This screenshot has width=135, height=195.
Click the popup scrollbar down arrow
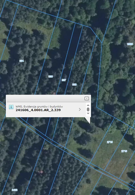[x=88, y=113]
